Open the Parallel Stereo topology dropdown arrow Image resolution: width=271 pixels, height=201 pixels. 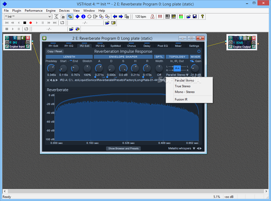[187, 75]
